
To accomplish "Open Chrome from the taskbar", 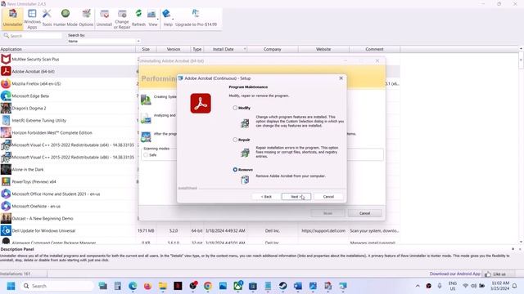I will coord(208,286).
